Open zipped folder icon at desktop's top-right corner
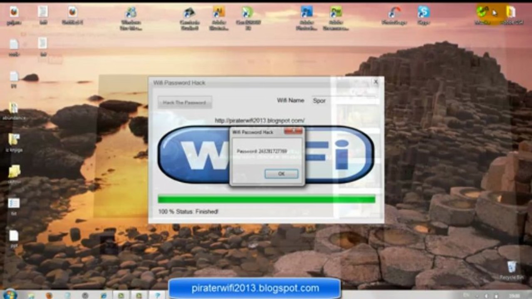Image resolution: width=532 pixels, height=299 pixels. pyautogui.click(x=510, y=15)
